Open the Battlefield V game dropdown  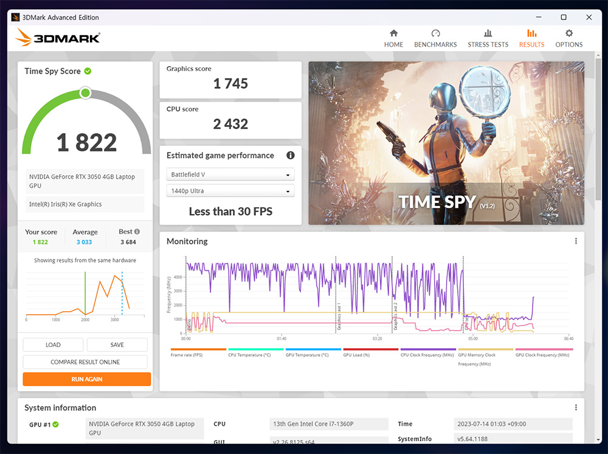pyautogui.click(x=230, y=174)
